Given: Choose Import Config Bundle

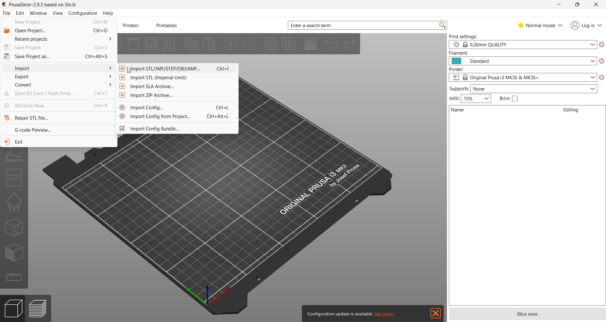Looking at the screenshot, I should coord(177,129).
